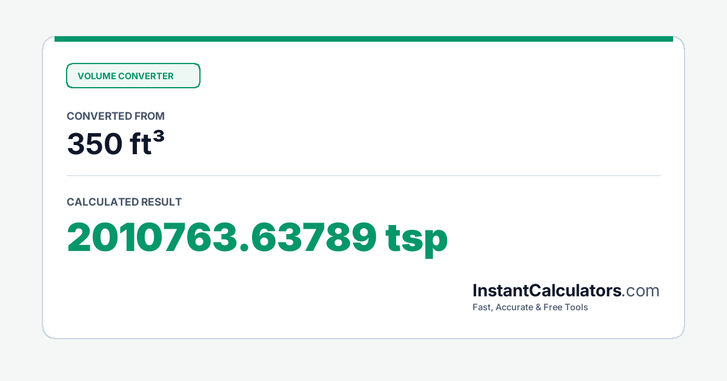Select the ft³ source unit
The image size is (727, 381).
pyautogui.click(x=146, y=142)
